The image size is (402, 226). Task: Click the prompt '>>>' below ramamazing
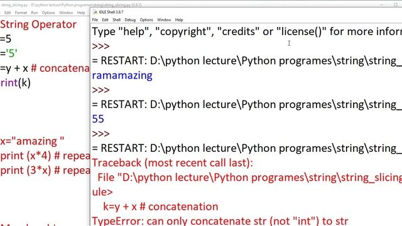100,90
